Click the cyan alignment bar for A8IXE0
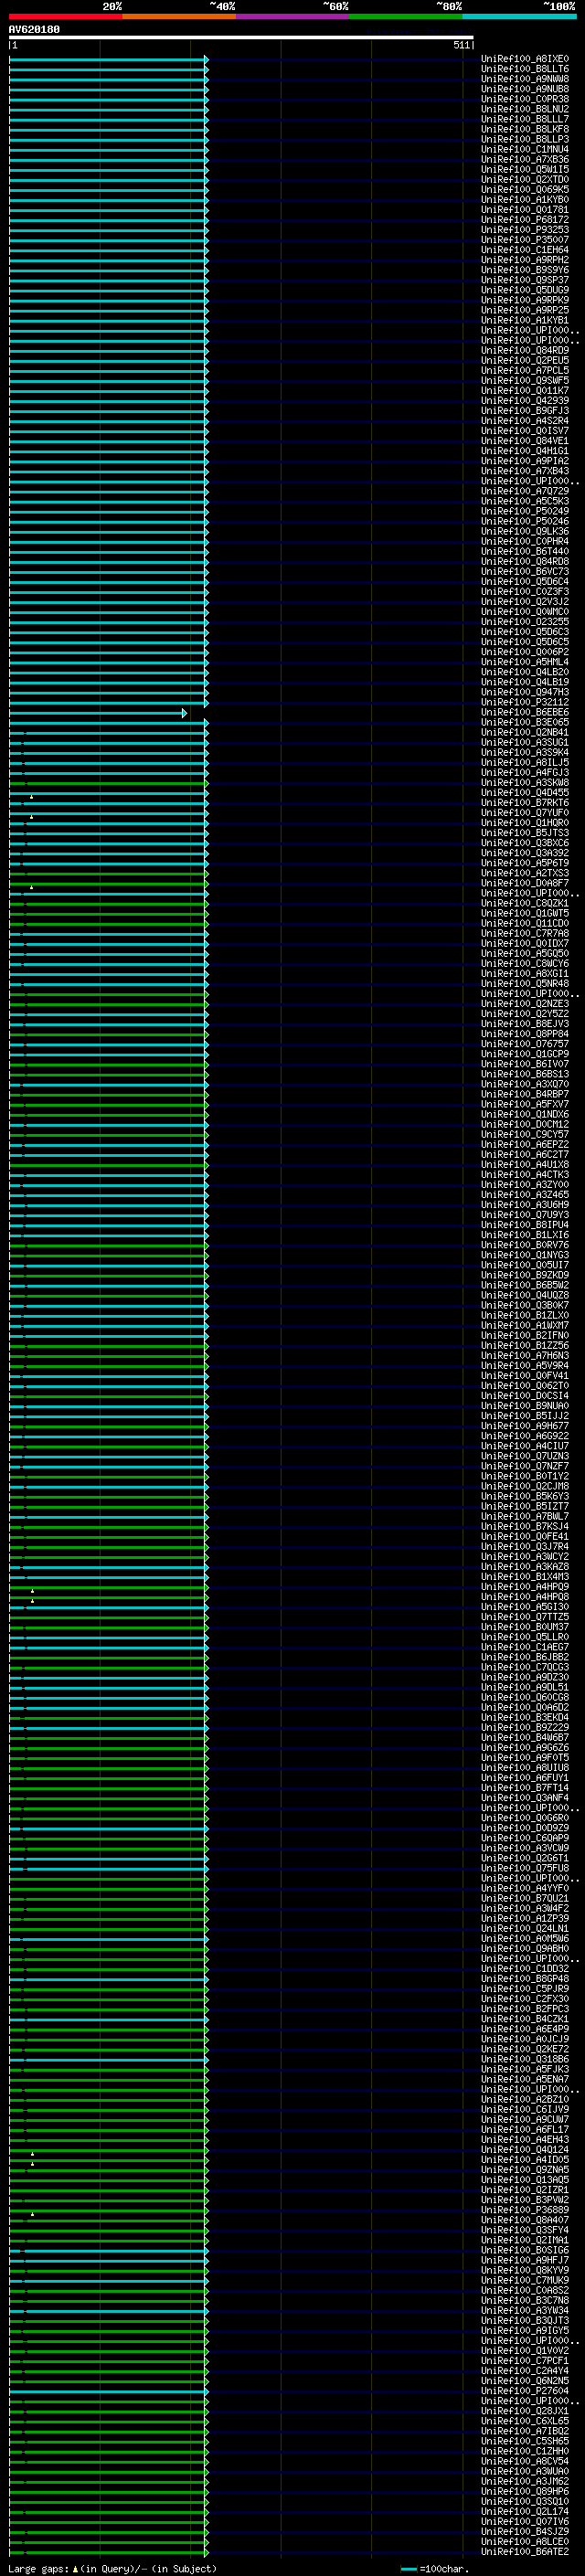 point(108,59)
